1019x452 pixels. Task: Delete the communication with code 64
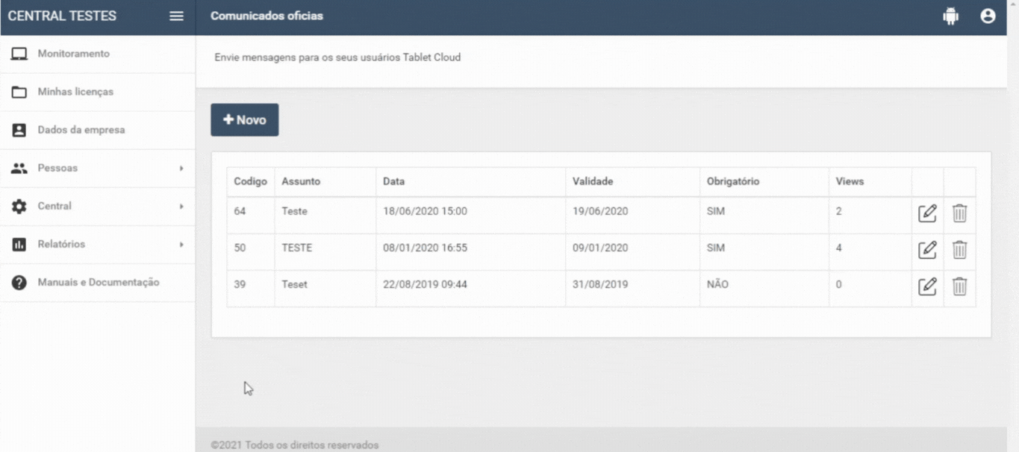tap(959, 213)
